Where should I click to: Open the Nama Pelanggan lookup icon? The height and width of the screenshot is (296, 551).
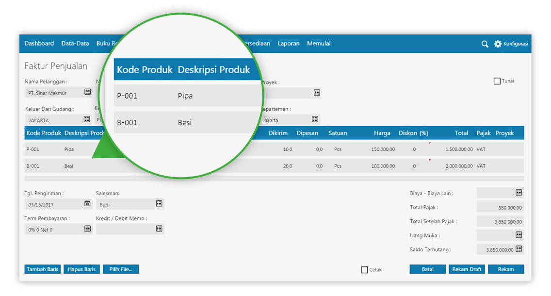pos(87,92)
